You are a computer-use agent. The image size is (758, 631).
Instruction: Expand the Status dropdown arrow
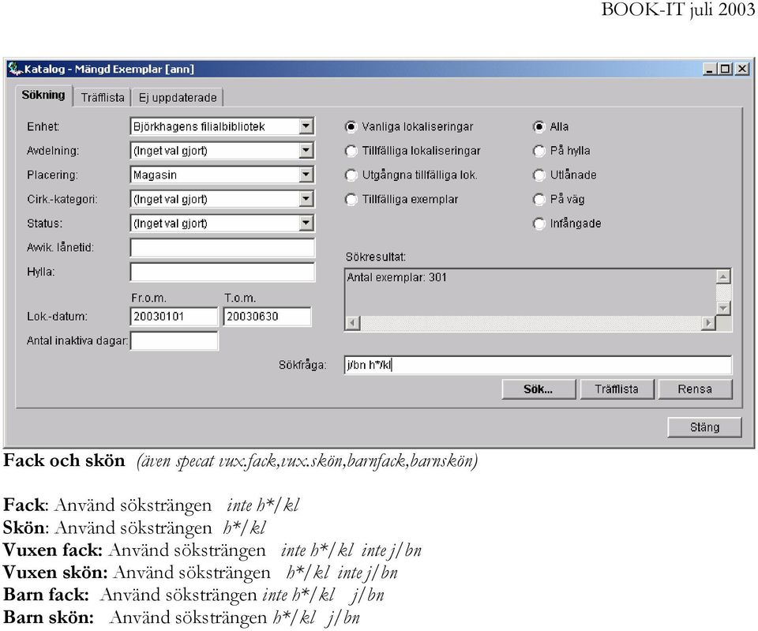(x=306, y=223)
